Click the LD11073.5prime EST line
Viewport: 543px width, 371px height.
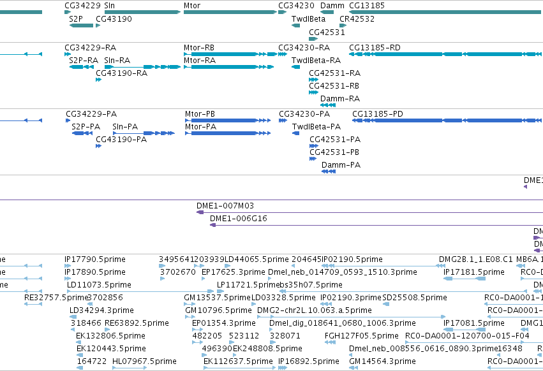coord(140,291)
